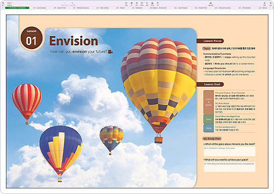This screenshot has width=274, height=194.
Task: Switch to L01 Review tab
Action: pos(120,8)
